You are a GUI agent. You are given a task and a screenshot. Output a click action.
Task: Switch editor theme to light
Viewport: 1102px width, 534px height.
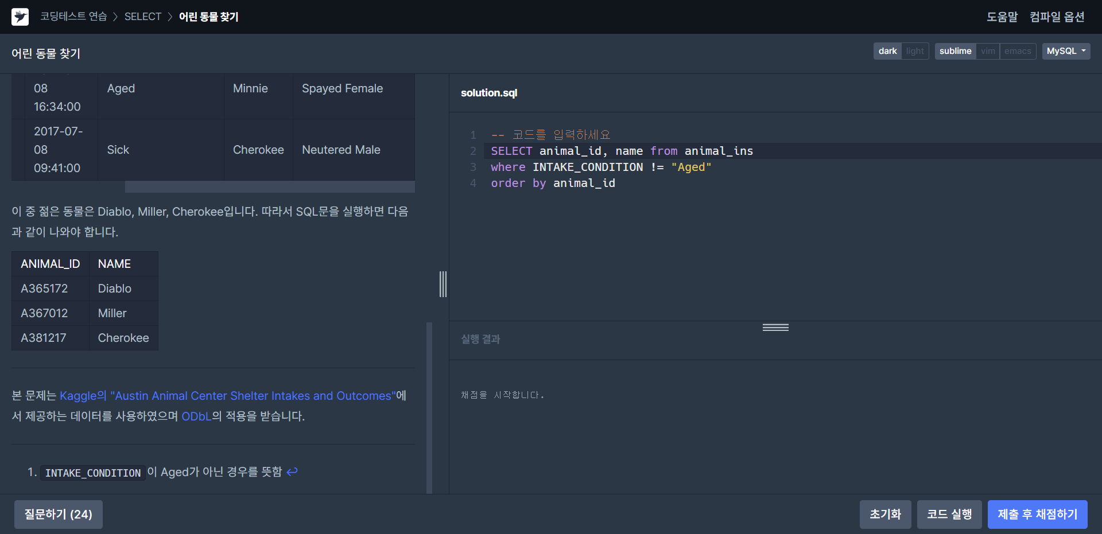[x=915, y=51]
